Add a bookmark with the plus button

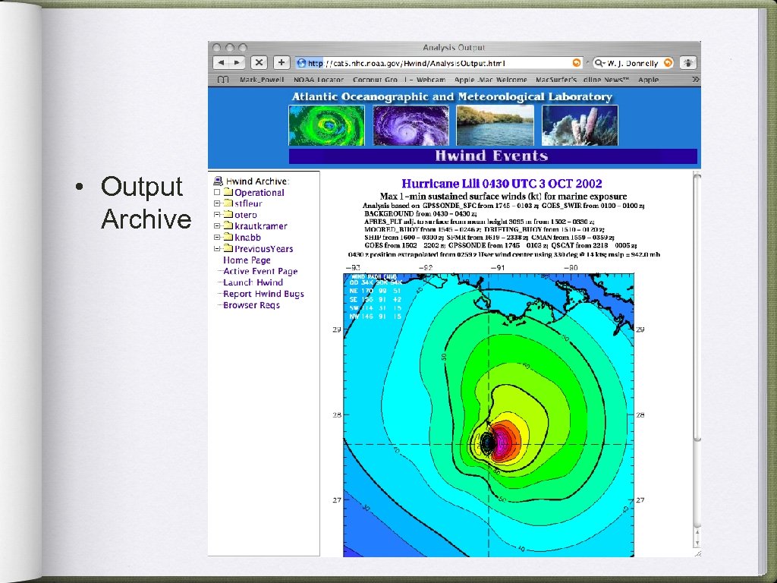[282, 62]
